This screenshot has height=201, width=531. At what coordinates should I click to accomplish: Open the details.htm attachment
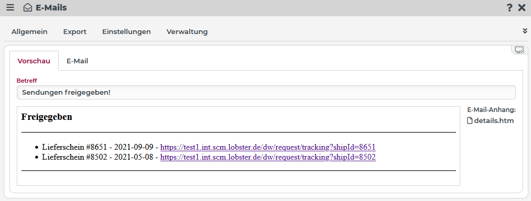pyautogui.click(x=494, y=121)
